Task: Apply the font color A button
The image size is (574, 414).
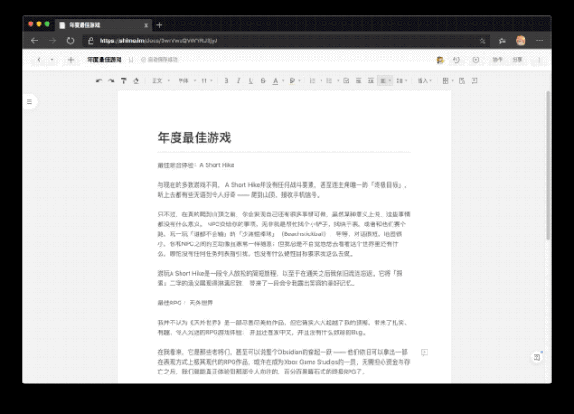Action: 275,81
